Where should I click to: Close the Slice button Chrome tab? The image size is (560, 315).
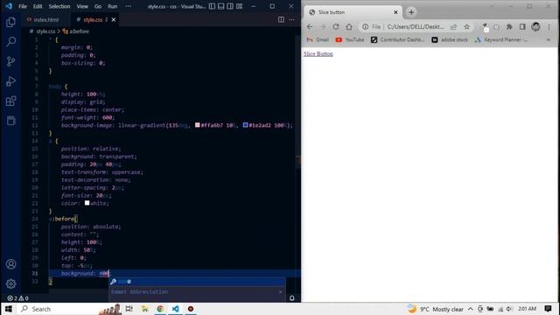click(395, 12)
